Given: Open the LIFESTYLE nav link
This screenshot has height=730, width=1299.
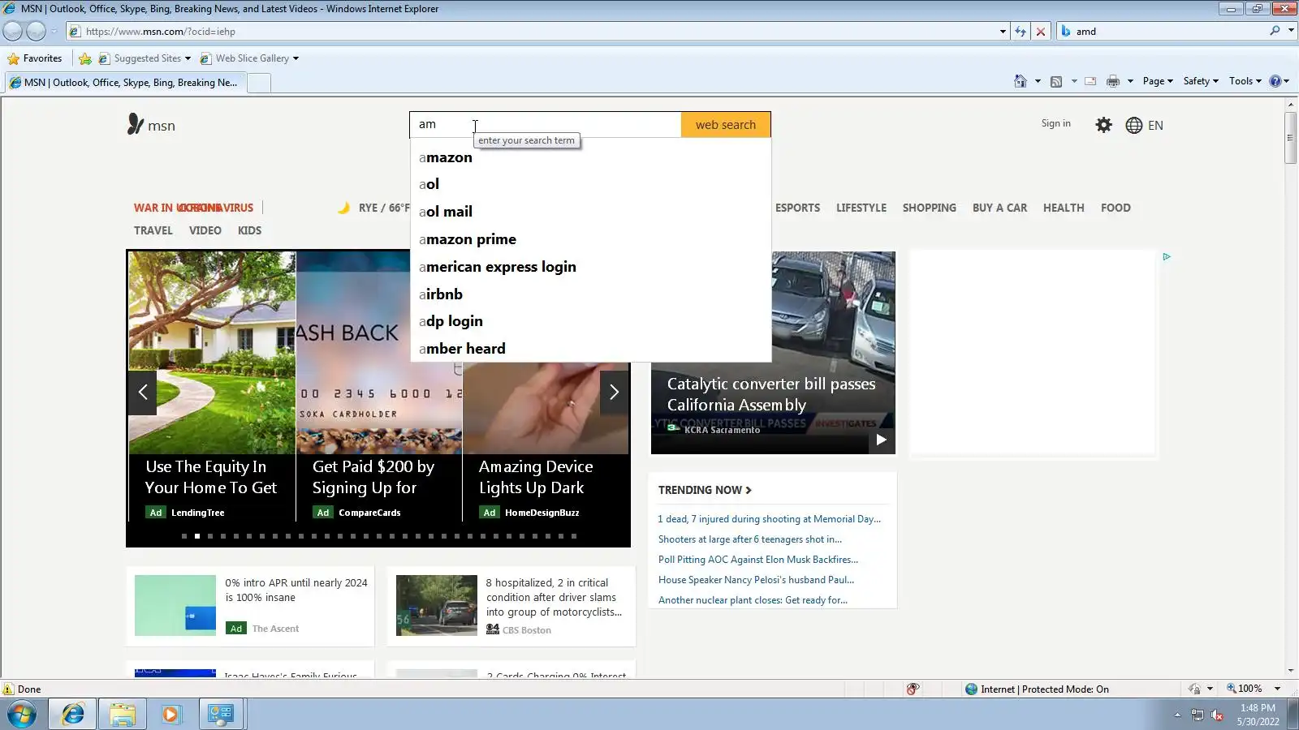Looking at the screenshot, I should click(861, 208).
